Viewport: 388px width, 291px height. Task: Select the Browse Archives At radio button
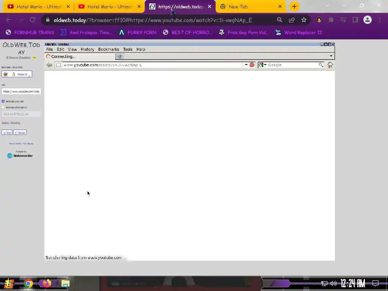(x=3, y=107)
